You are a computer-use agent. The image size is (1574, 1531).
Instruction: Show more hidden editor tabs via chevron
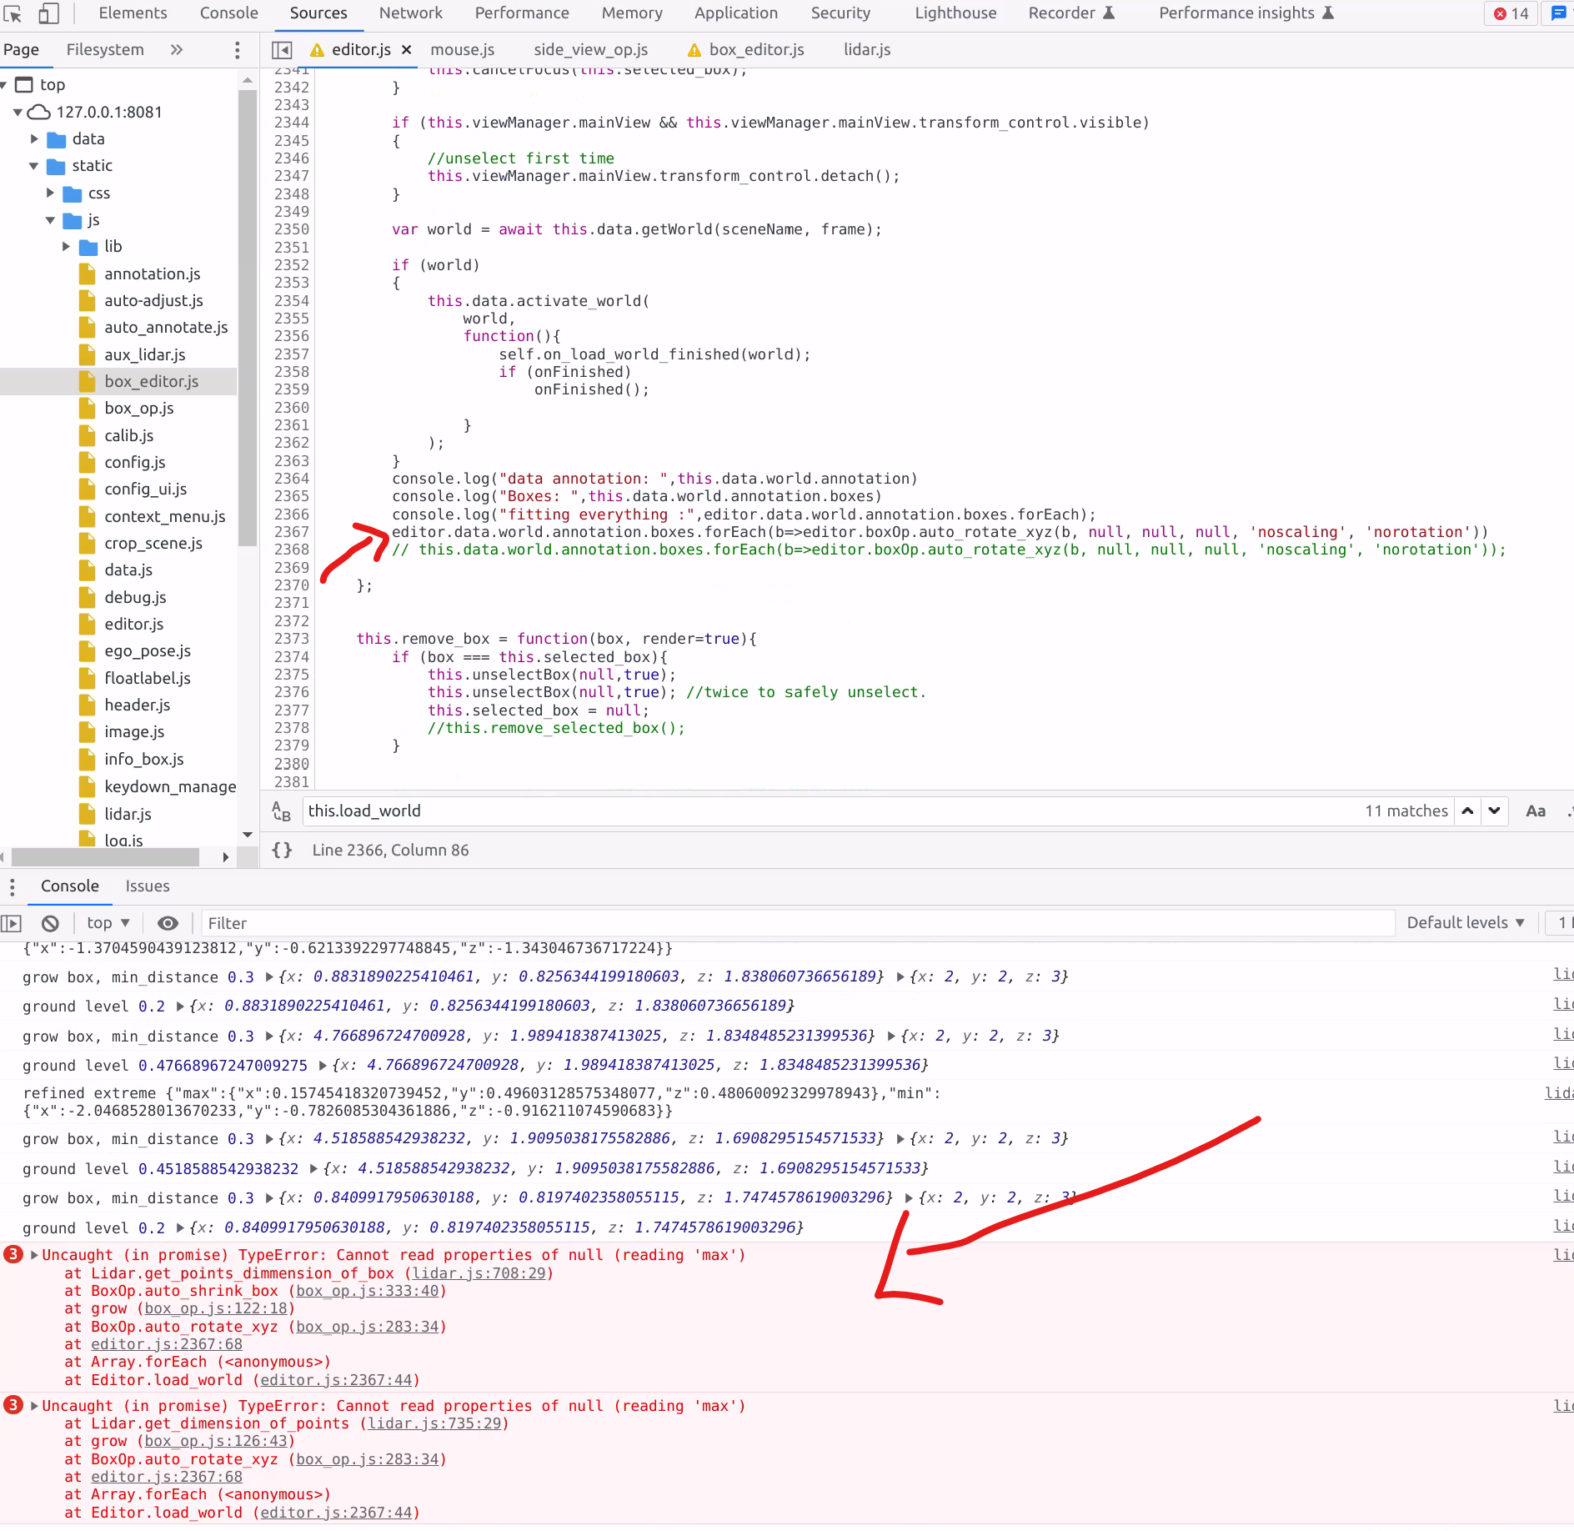pyautogui.click(x=176, y=50)
